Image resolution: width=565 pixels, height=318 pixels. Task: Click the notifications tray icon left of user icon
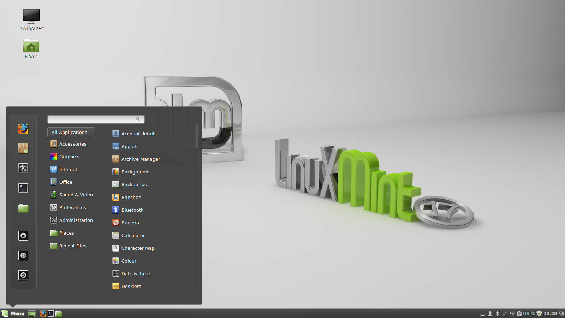tap(483, 314)
